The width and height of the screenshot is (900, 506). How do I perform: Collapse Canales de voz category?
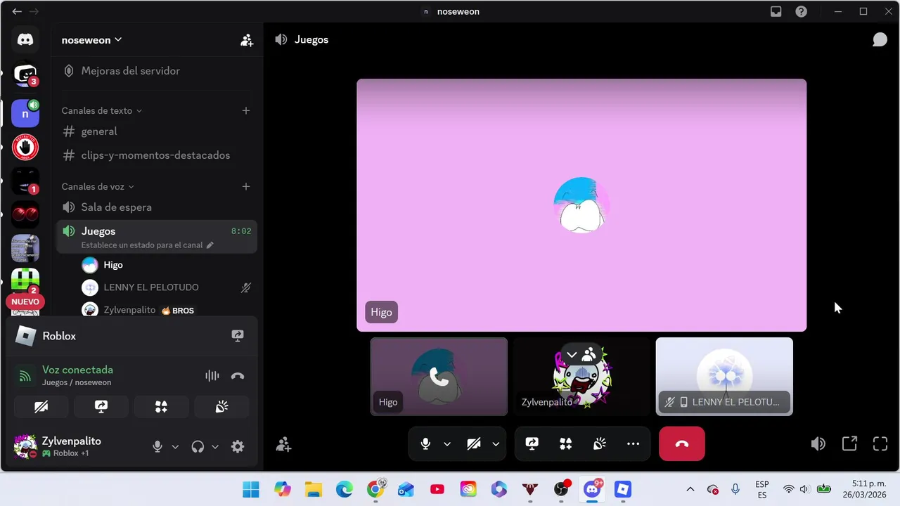[x=98, y=186]
